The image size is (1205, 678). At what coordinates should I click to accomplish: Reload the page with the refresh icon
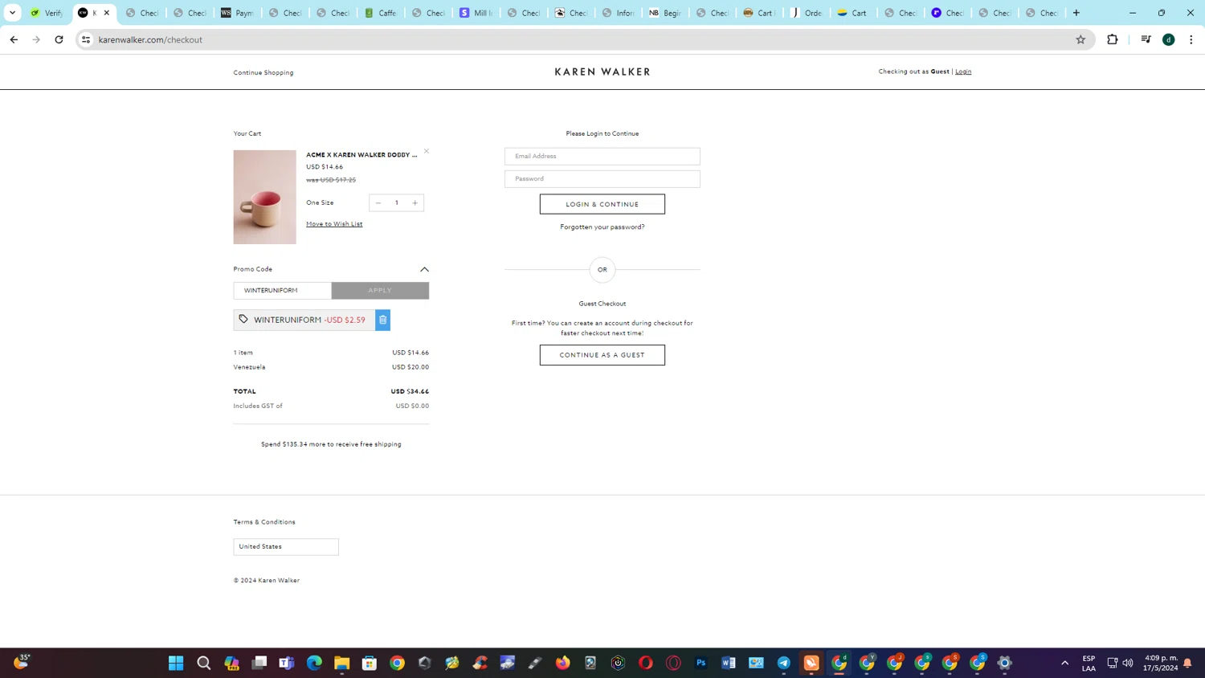(59, 39)
